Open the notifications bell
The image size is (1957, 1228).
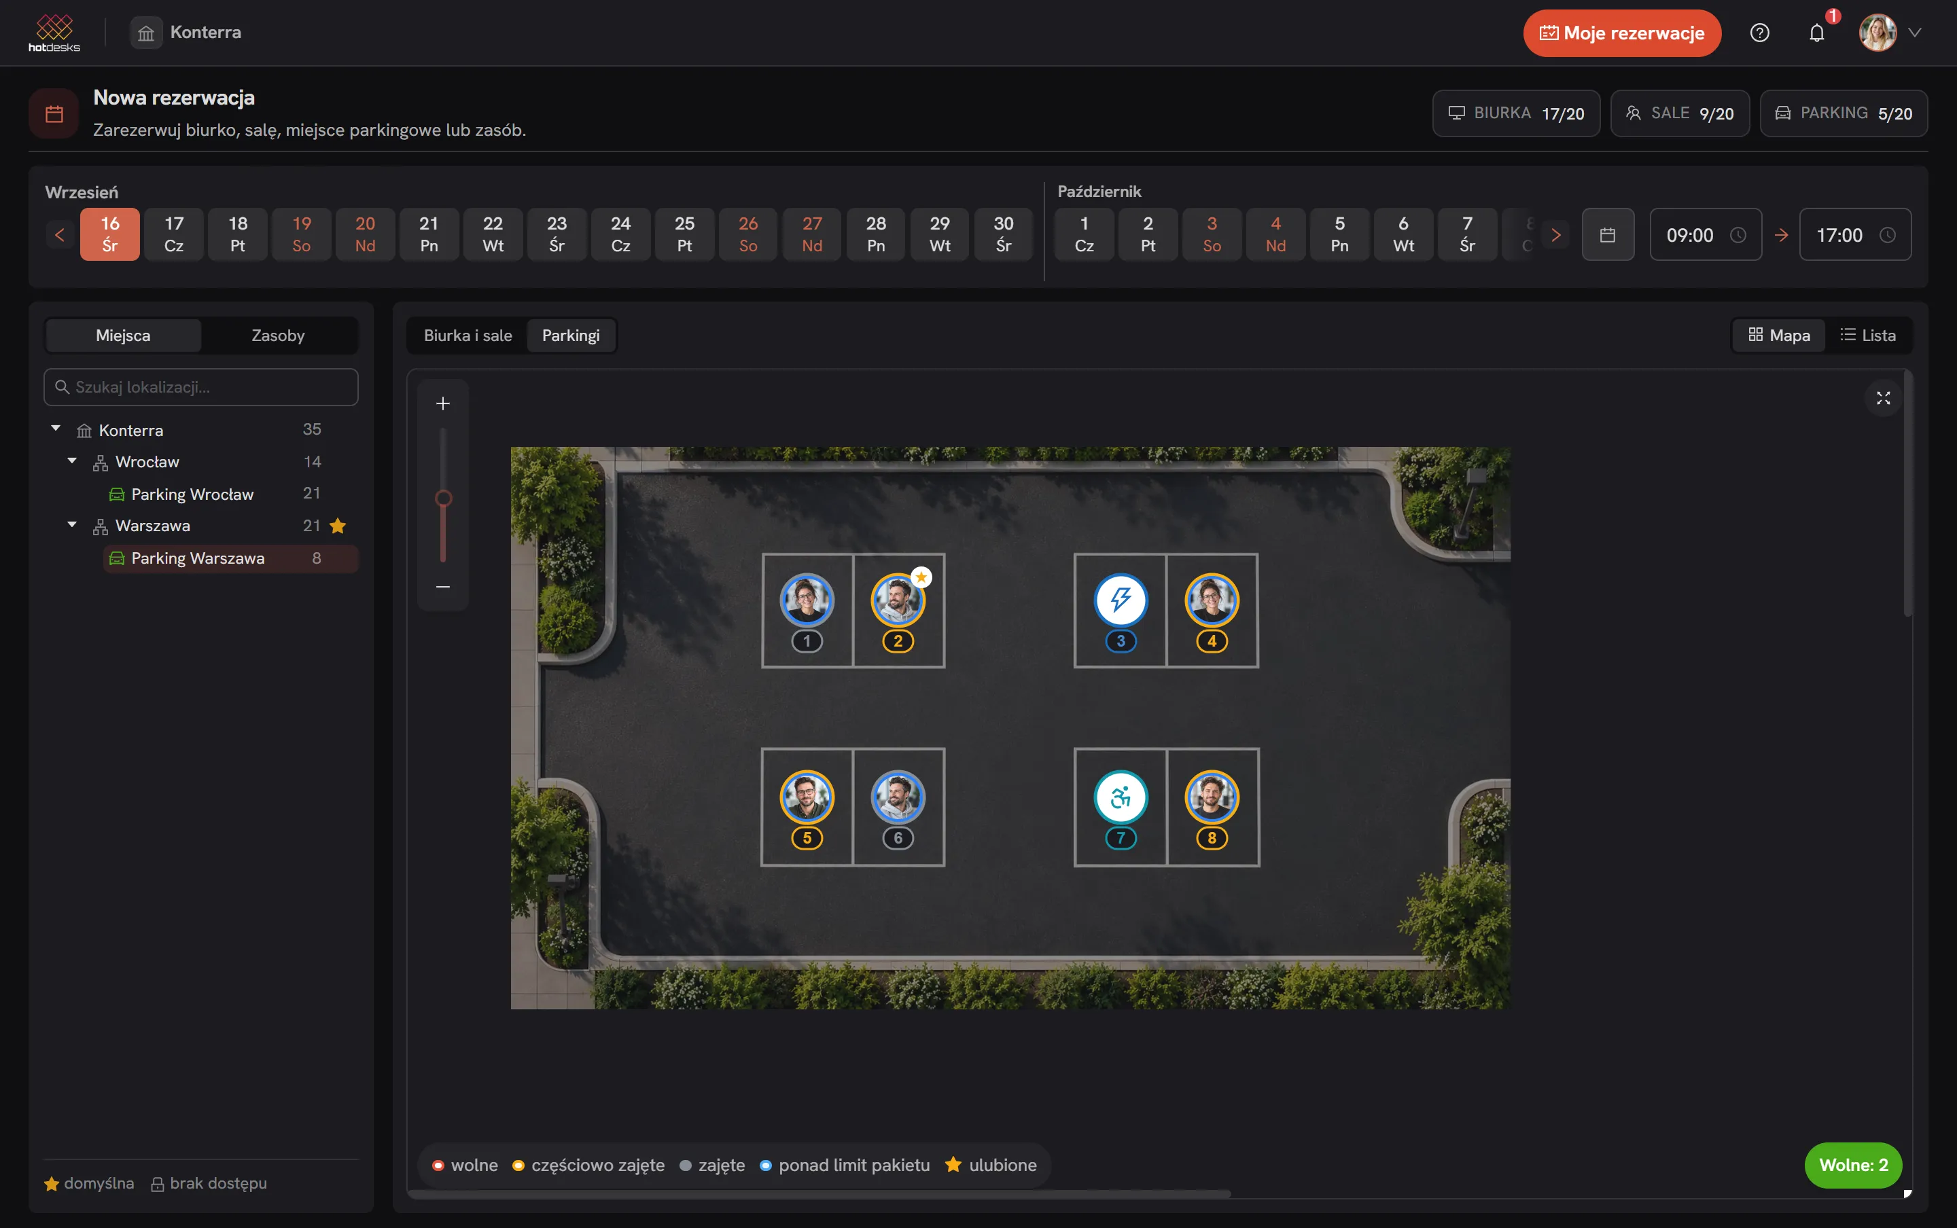(x=1817, y=33)
